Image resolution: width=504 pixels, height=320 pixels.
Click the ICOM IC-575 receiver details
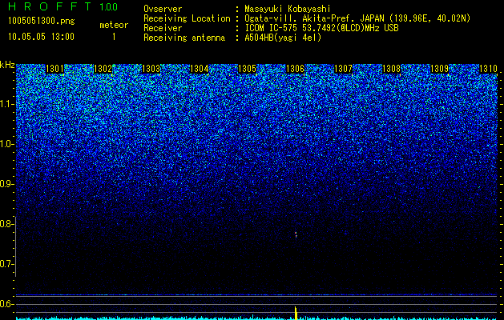tap(321, 28)
